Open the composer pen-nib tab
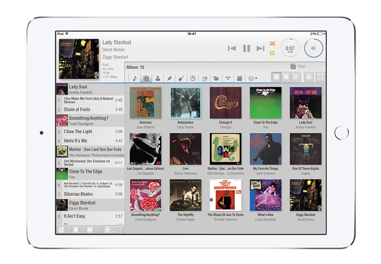Image resolution: width=381 pixels, height=264 pixels. (x=169, y=78)
